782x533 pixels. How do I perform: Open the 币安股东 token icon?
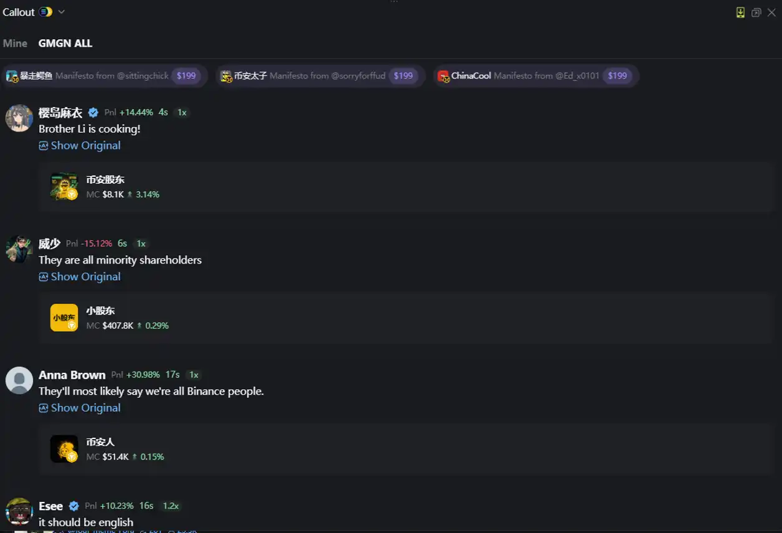click(64, 187)
